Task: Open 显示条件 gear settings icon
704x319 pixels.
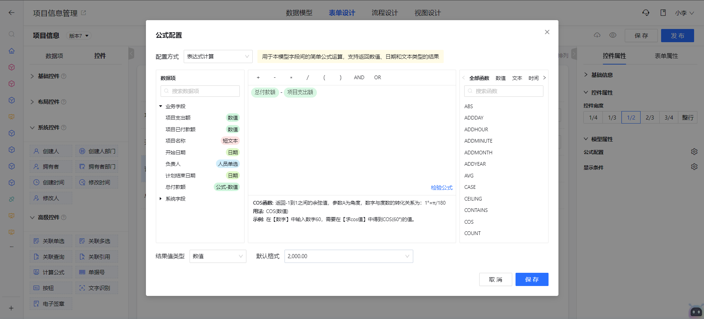Action: 694,167
